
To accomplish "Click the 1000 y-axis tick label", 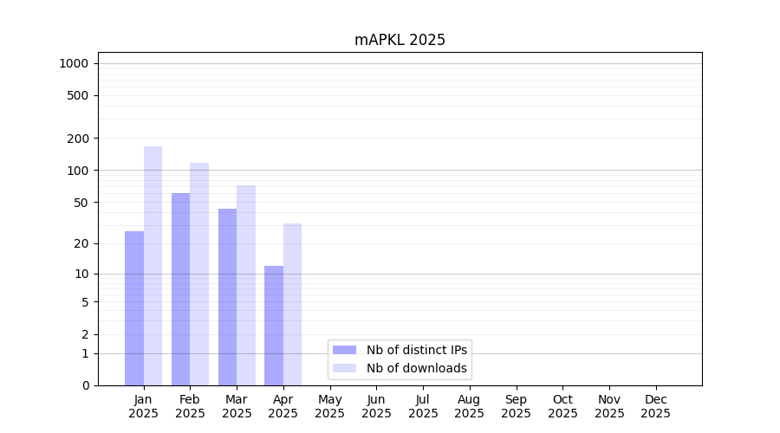I will pyautogui.click(x=73, y=63).
